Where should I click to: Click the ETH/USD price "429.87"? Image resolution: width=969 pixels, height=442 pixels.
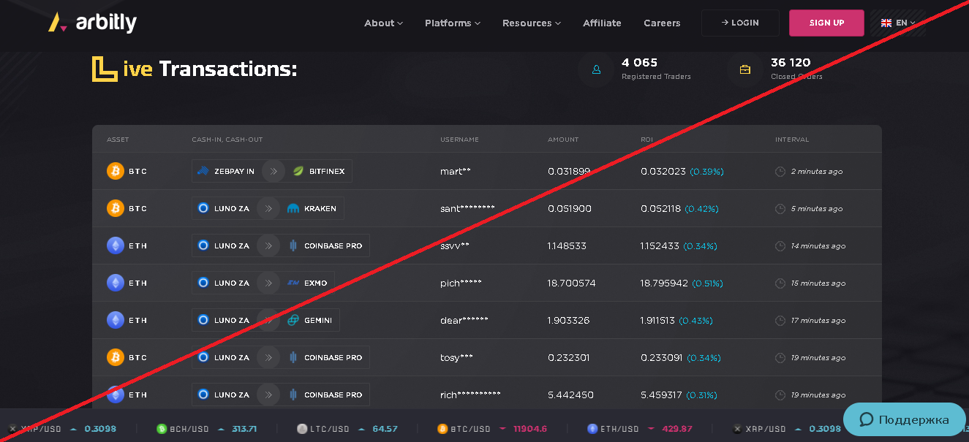tap(677, 429)
